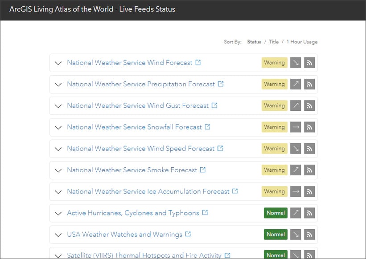
Task: Expand Satellite Thermal Hotspots and Fire Activity
Action: point(58,255)
